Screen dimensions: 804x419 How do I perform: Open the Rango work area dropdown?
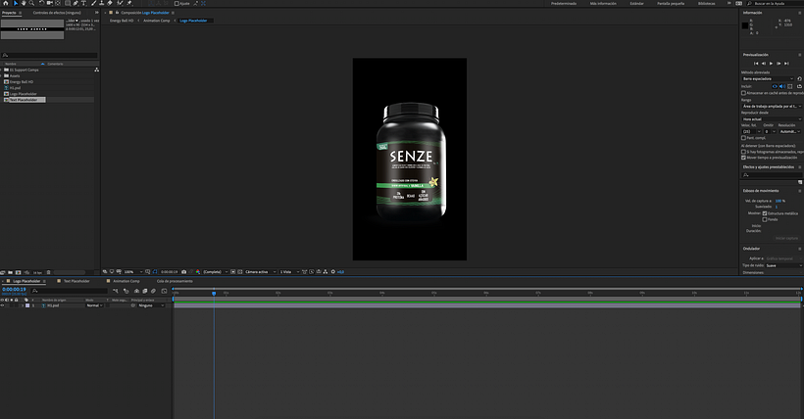coord(772,106)
